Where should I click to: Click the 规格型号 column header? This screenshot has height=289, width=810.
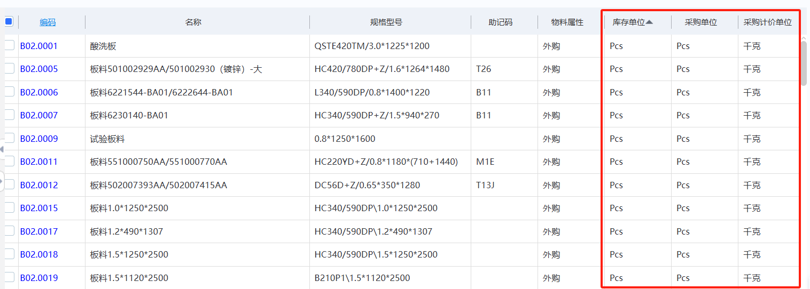386,22
